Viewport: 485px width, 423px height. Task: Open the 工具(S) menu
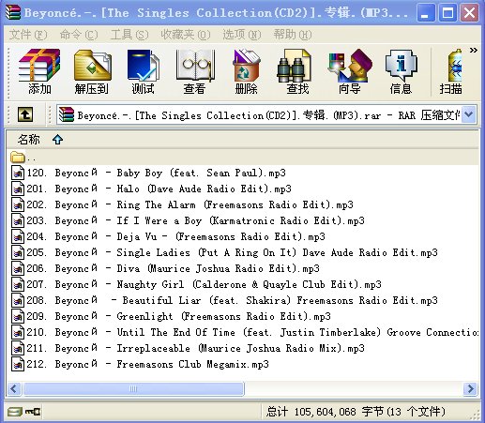pos(129,35)
